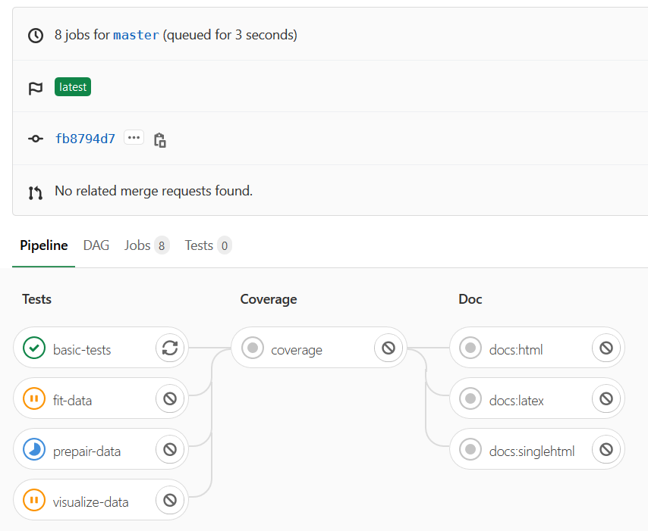648x531 pixels.
Task: Copy the commit SHA to clipboard
Action: tap(160, 139)
